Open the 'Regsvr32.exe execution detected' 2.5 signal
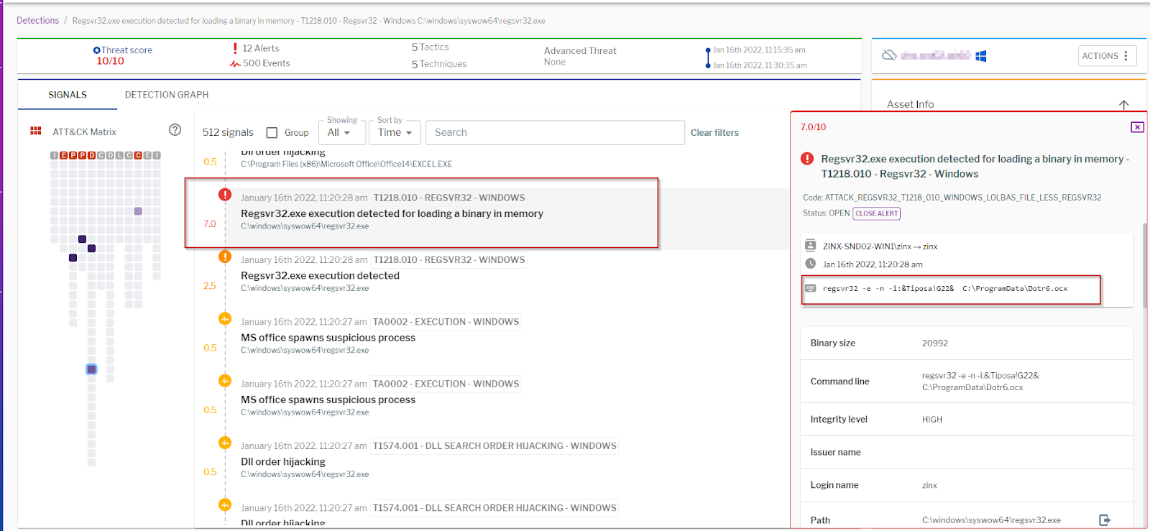Viewport: 1150px width, 531px height. point(320,276)
